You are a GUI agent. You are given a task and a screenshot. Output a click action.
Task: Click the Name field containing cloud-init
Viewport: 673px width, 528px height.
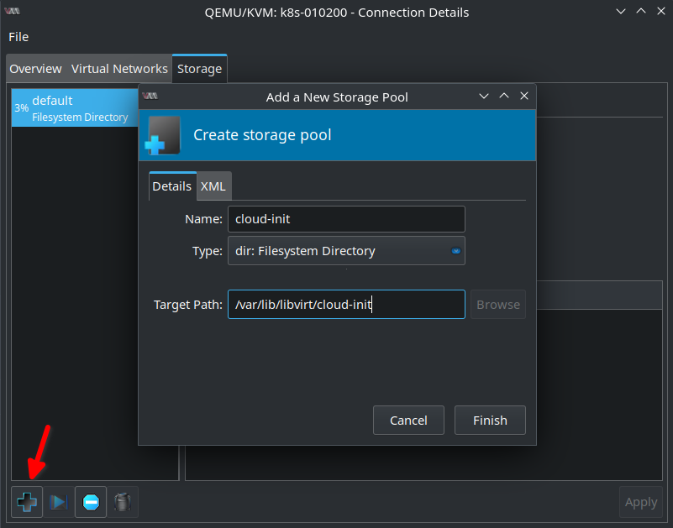[346, 219]
